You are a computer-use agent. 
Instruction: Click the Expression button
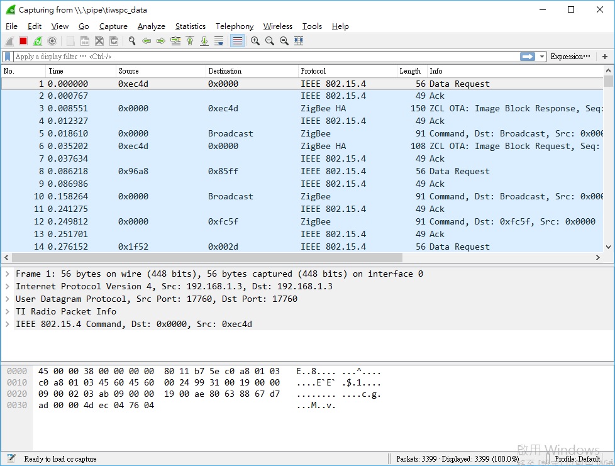tap(570, 57)
